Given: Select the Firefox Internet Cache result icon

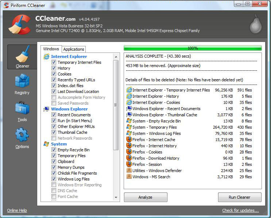Looking at the screenshot, I should pos(129,140).
